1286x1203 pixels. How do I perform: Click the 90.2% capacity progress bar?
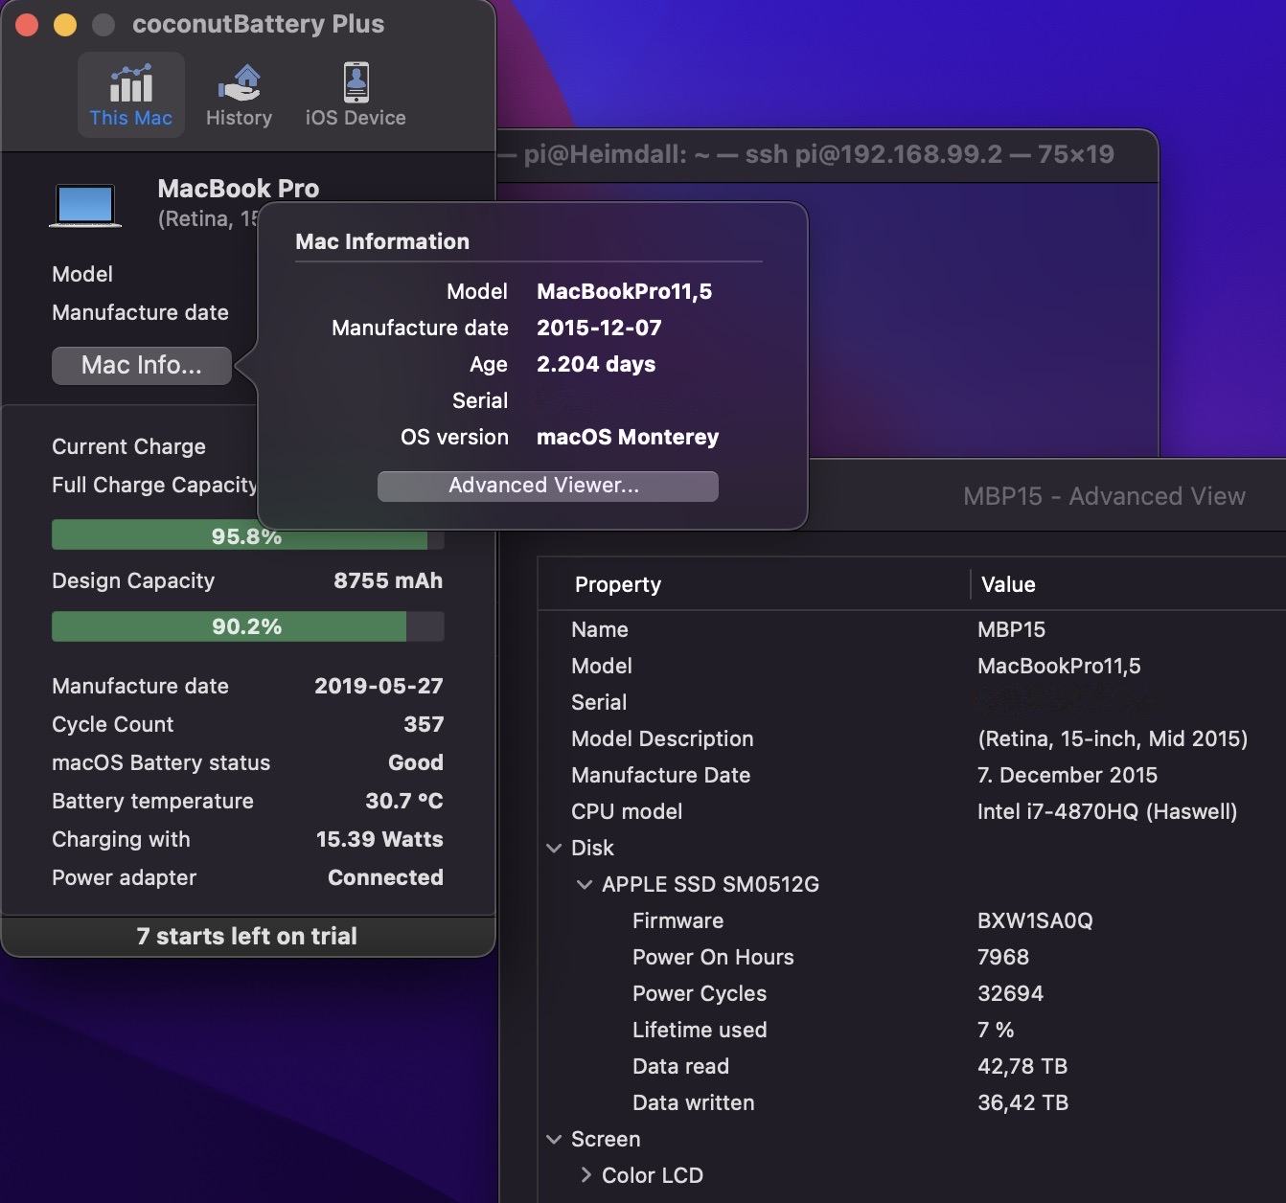247,626
